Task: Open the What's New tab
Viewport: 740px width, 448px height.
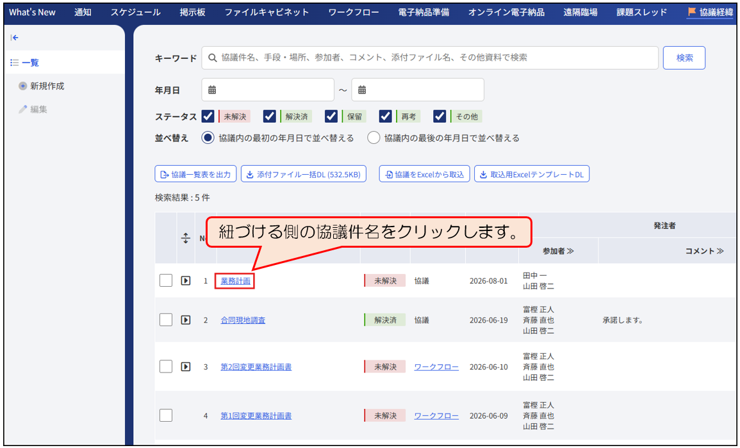Action: click(x=32, y=12)
